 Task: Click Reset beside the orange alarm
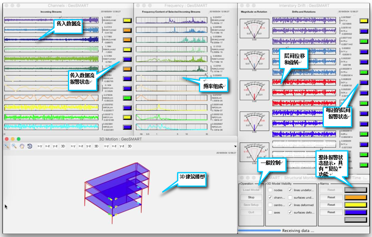(x=331, y=197)
